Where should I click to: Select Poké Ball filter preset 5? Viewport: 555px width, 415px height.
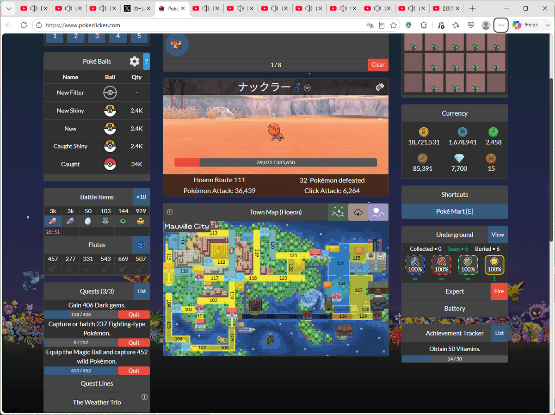pos(139,36)
